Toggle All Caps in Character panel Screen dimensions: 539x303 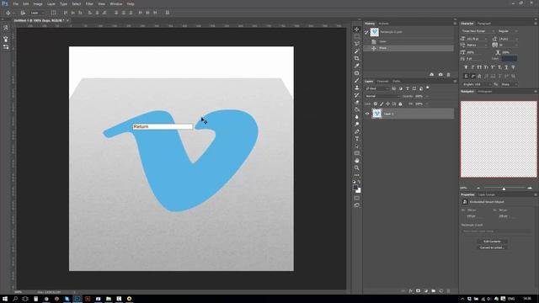(479, 67)
